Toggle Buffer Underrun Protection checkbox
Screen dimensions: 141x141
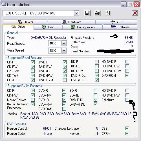(33, 104)
